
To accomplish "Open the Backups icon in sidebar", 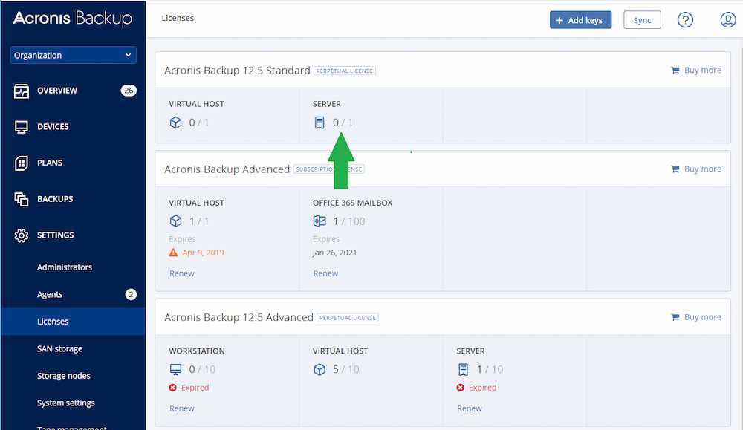I will (x=22, y=199).
